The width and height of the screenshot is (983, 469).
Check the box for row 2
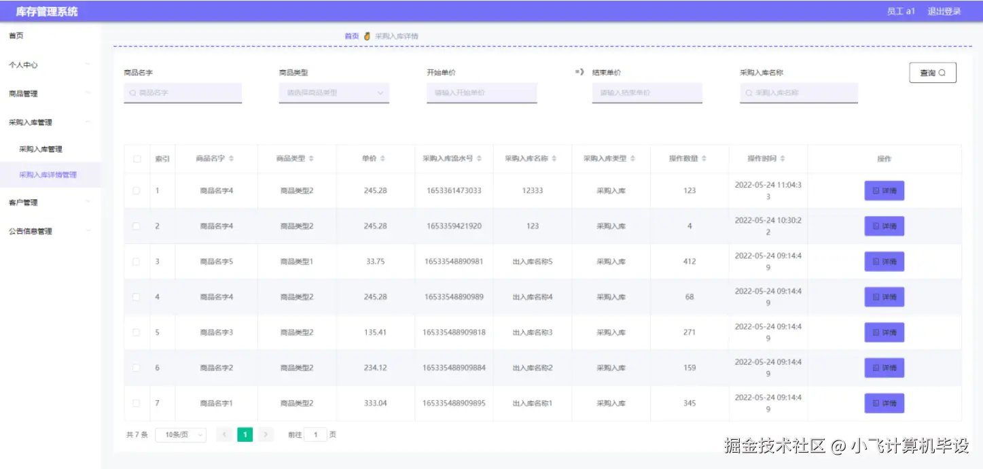[137, 226]
